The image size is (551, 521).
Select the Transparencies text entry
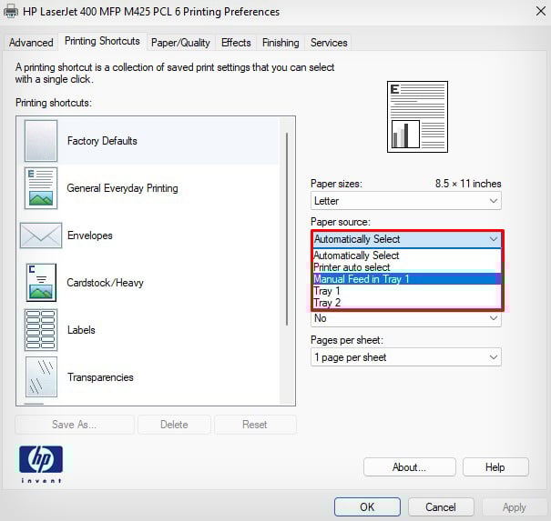point(100,377)
